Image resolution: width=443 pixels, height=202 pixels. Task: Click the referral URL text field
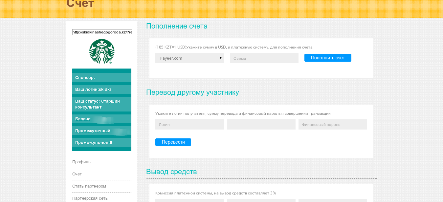click(102, 32)
